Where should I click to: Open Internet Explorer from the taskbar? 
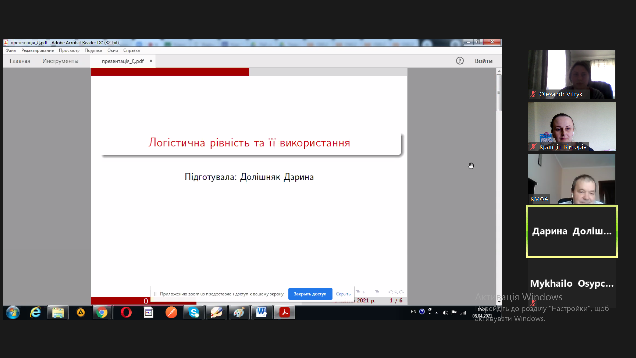pos(35,312)
